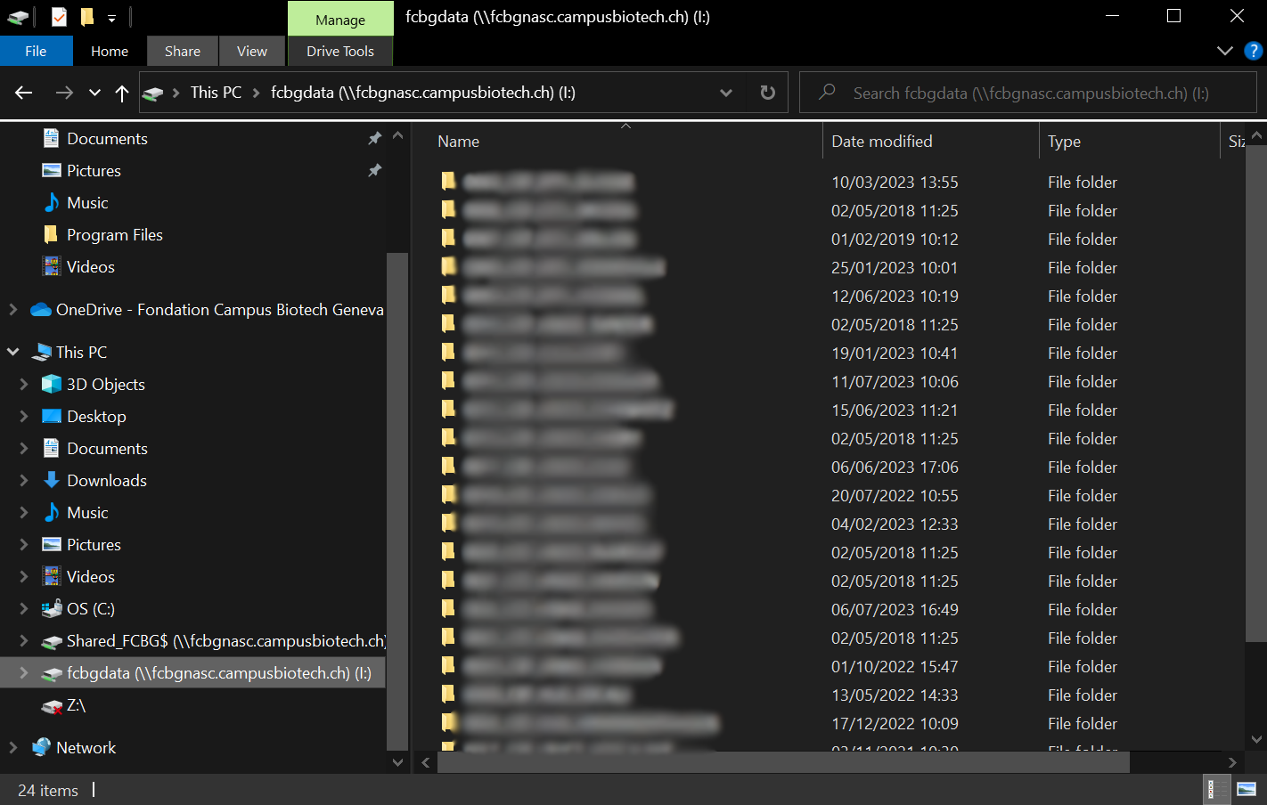This screenshot has height=805, width=1267.
Task: Open the address bar history dropdown
Action: click(x=726, y=93)
